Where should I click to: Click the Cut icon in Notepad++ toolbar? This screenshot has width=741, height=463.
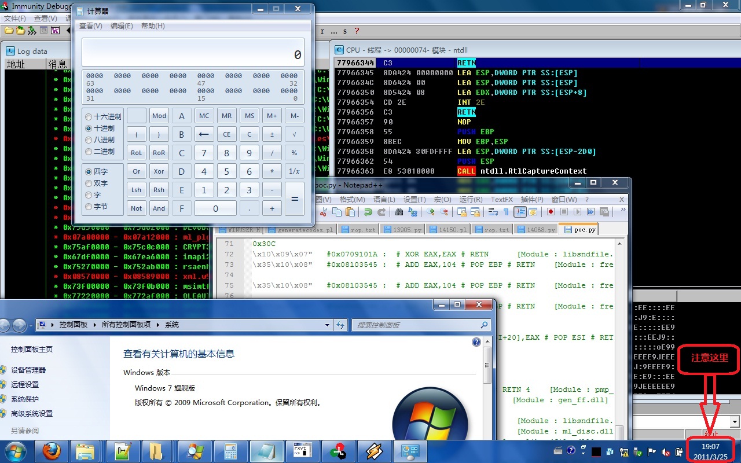[323, 212]
